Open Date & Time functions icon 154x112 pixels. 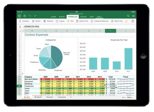pos(77,21)
